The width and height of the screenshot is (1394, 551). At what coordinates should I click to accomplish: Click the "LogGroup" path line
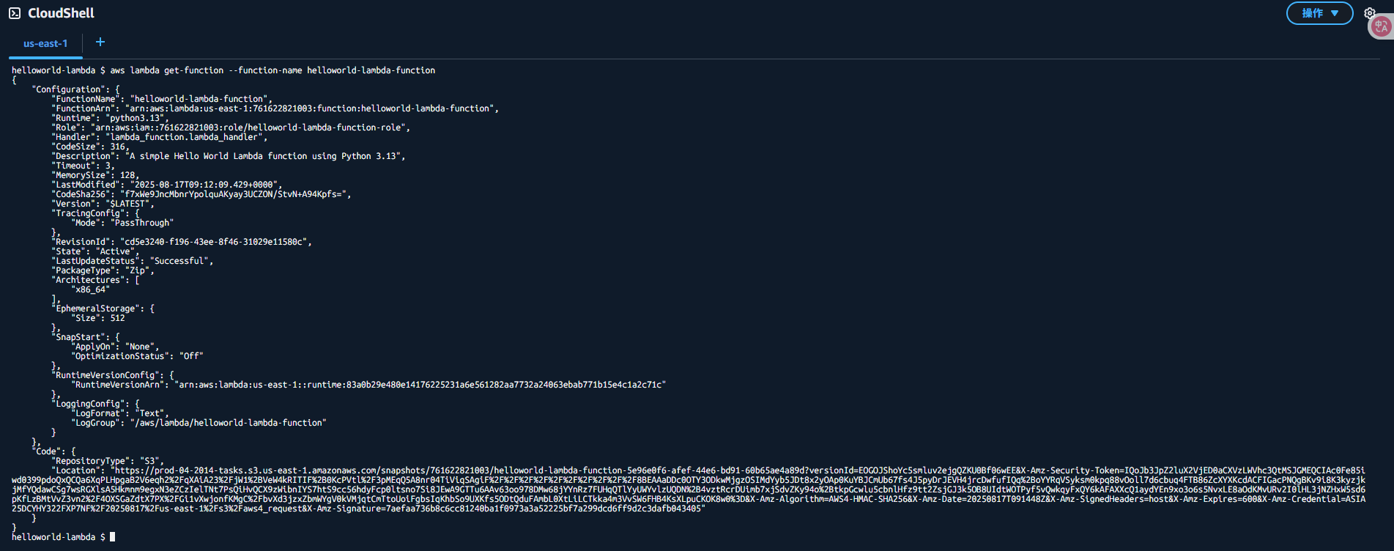199,423
